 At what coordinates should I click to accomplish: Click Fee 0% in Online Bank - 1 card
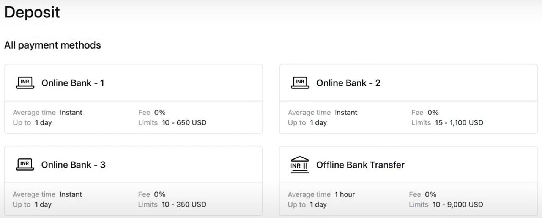tap(152, 113)
